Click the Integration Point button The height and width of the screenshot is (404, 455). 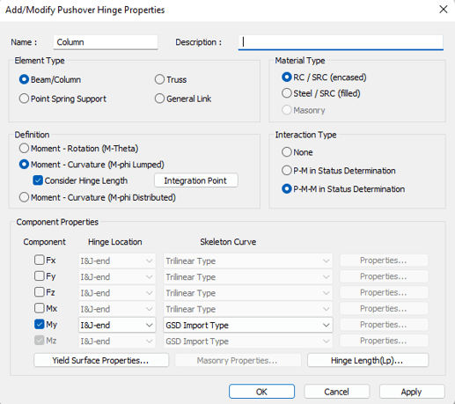(x=196, y=180)
